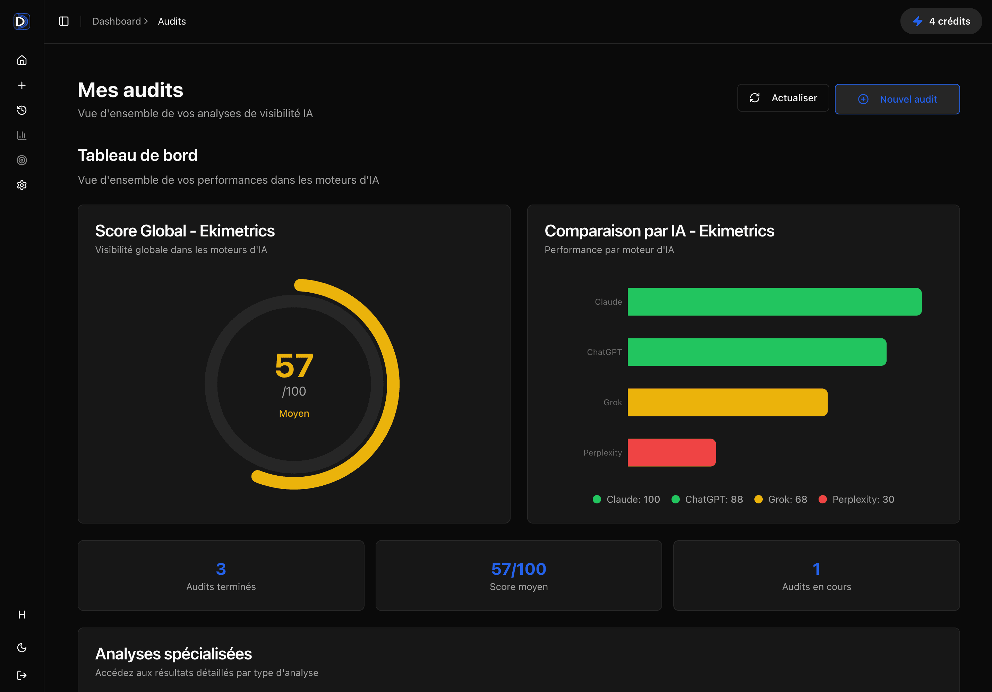The image size is (992, 692).
Task: Select the Tableau de bord heading
Action: click(137, 155)
